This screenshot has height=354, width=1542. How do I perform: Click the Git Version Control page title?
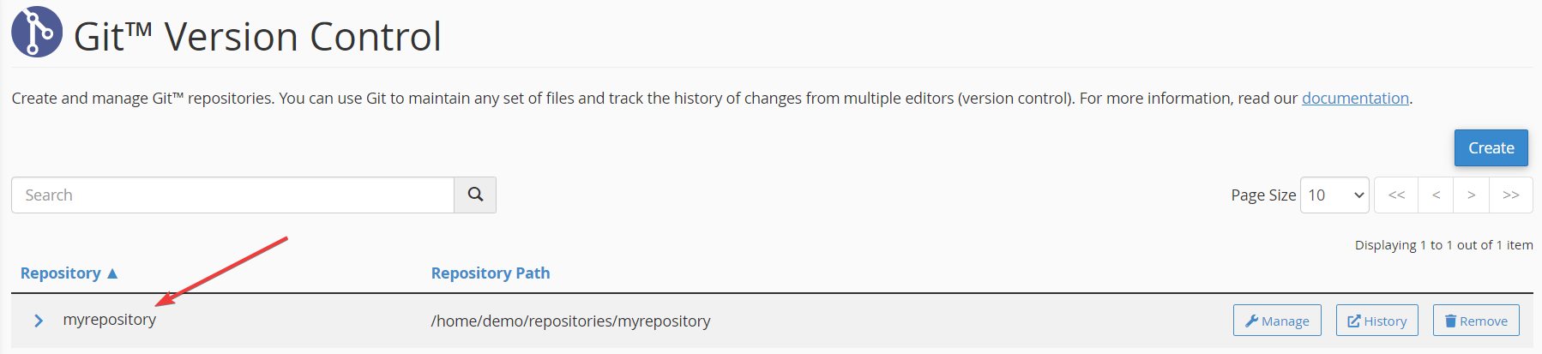coord(257,37)
